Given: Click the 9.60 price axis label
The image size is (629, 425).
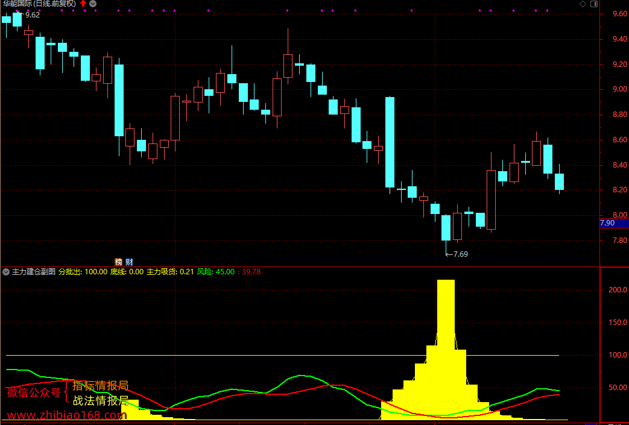Looking at the screenshot, I should coord(620,14).
